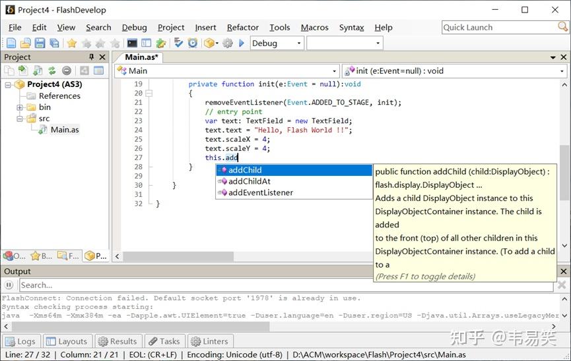Viewport: 571px width, 361px height.
Task: Toggle pin on the Project panel
Action: click(92, 57)
